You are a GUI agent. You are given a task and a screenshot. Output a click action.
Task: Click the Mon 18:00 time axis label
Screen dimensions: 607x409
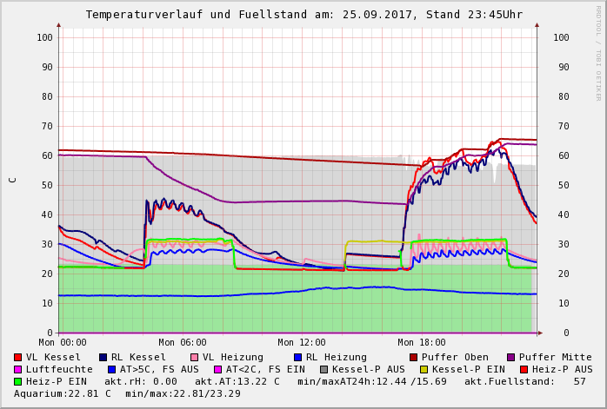coord(421,343)
